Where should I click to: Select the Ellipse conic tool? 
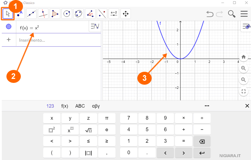point(79,14)
